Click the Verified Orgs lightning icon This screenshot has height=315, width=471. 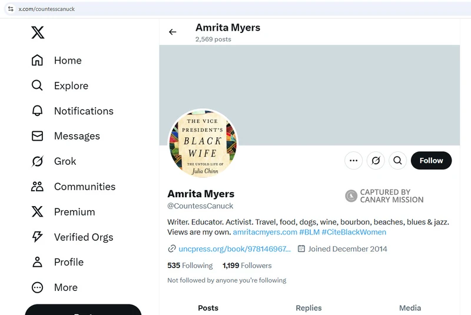pyautogui.click(x=37, y=237)
